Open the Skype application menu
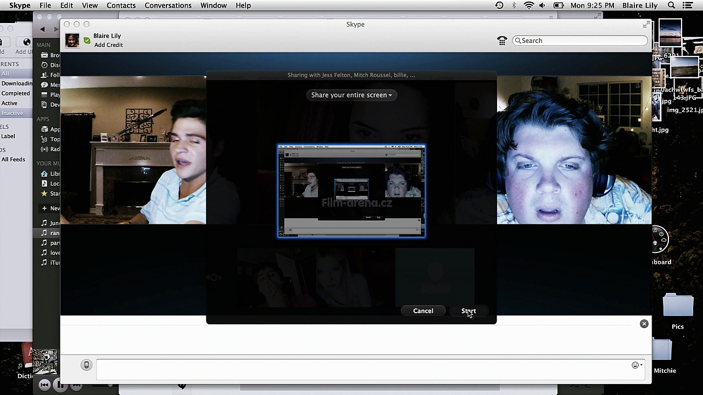This screenshot has height=395, width=703. click(x=20, y=5)
